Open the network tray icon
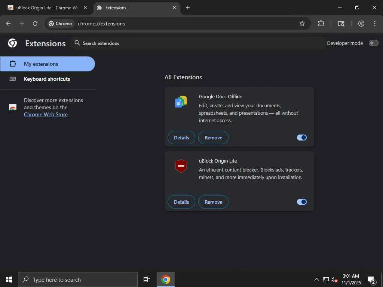This screenshot has width=383, height=287. tap(326, 280)
